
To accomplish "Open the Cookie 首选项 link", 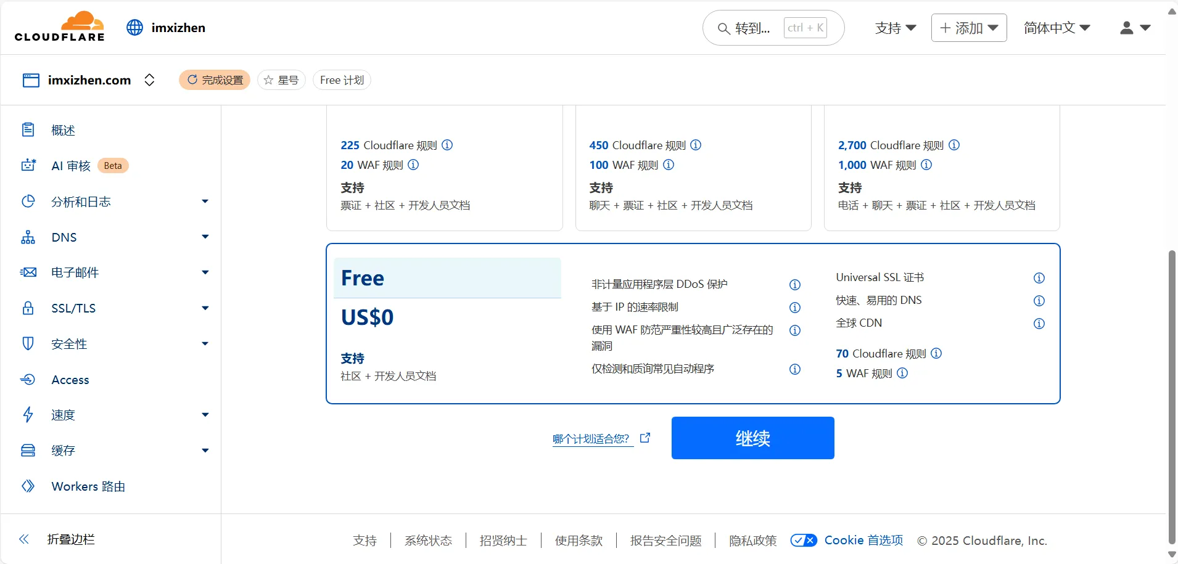I will [x=863, y=541].
